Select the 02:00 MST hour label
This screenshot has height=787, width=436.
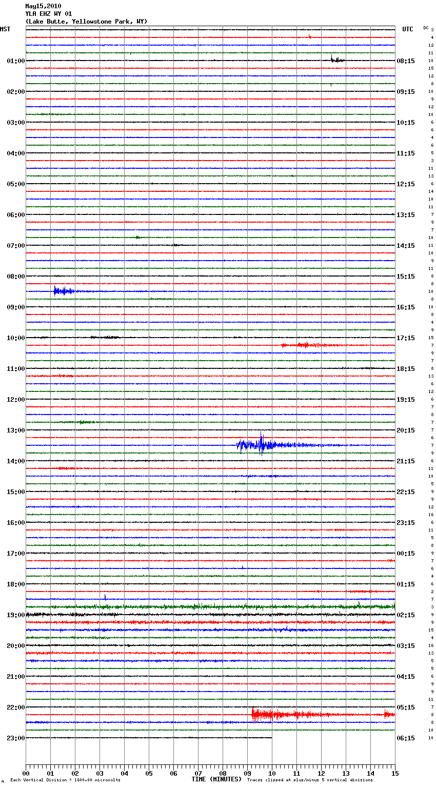16,92
